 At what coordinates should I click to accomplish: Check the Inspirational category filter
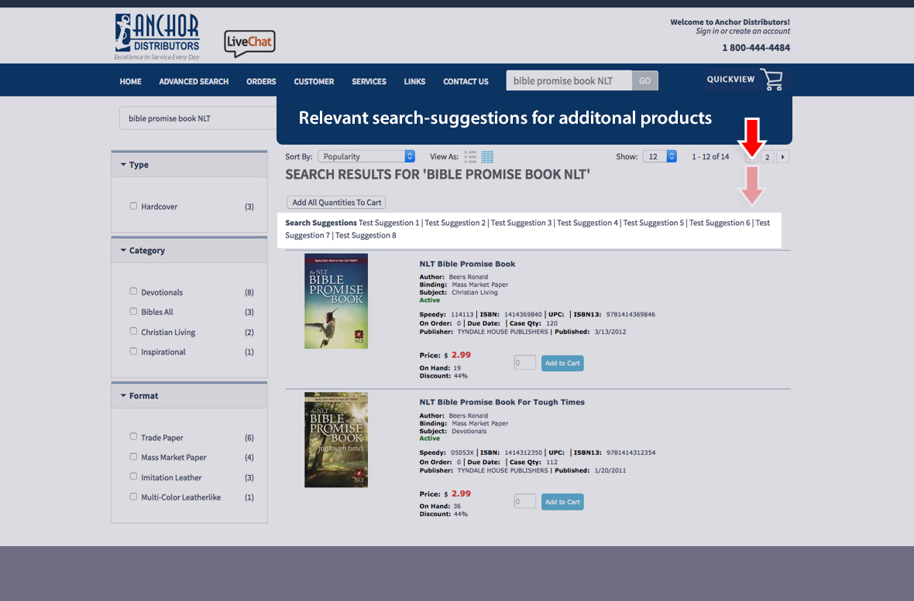point(133,351)
